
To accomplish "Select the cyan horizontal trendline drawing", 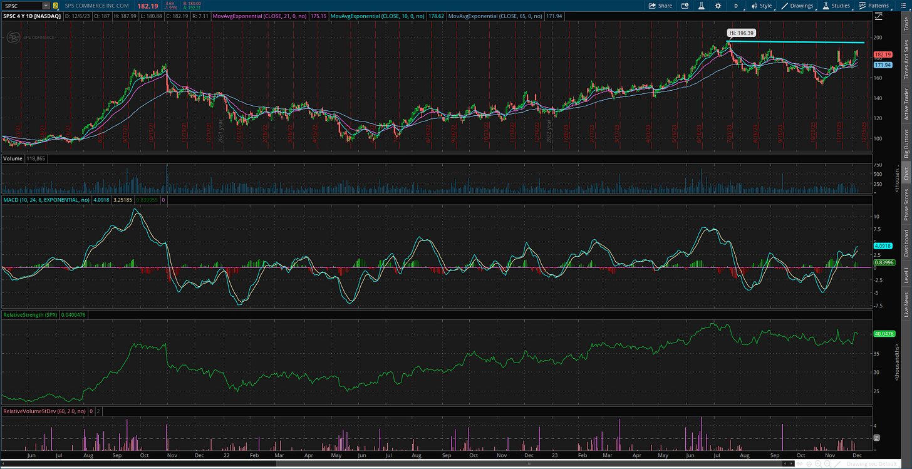I will (x=795, y=42).
